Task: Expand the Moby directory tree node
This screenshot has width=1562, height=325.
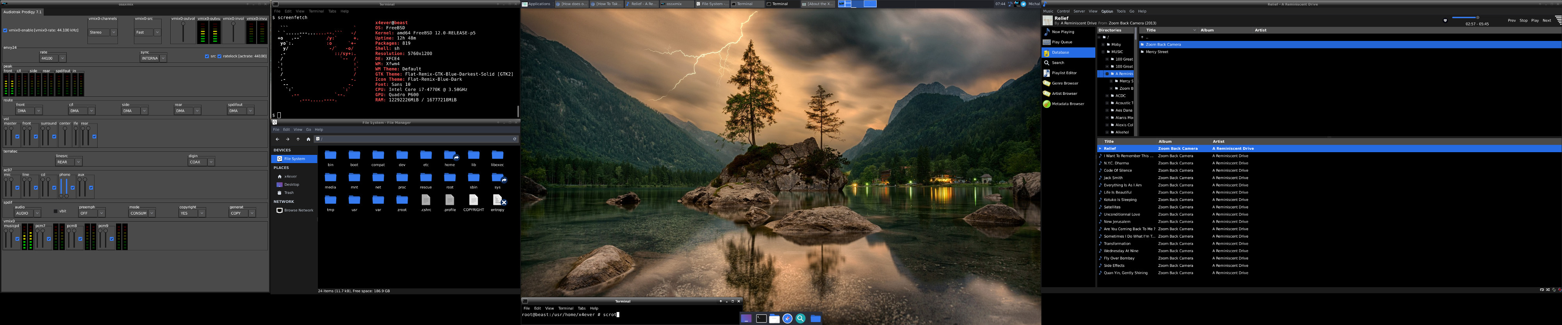Action: click(x=1103, y=44)
